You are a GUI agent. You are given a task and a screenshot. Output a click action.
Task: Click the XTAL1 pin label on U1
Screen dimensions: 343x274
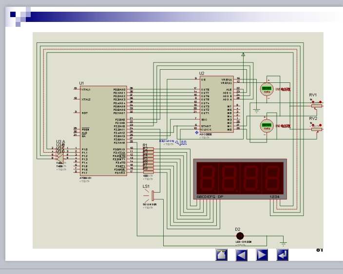86,90
